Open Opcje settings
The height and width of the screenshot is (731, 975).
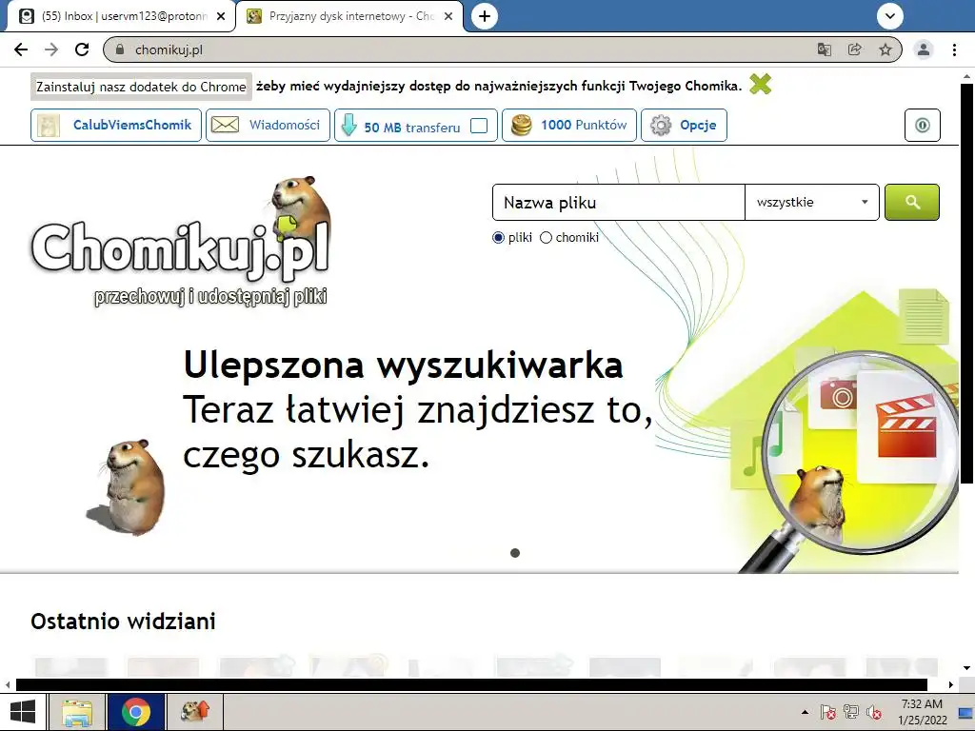(x=684, y=125)
